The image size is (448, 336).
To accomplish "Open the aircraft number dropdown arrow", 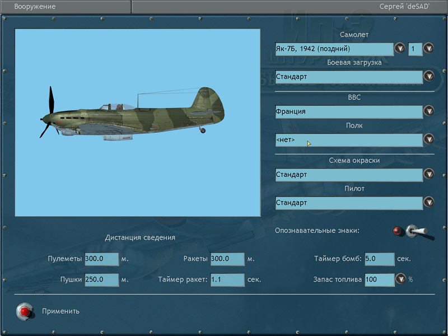I will [x=429, y=48].
